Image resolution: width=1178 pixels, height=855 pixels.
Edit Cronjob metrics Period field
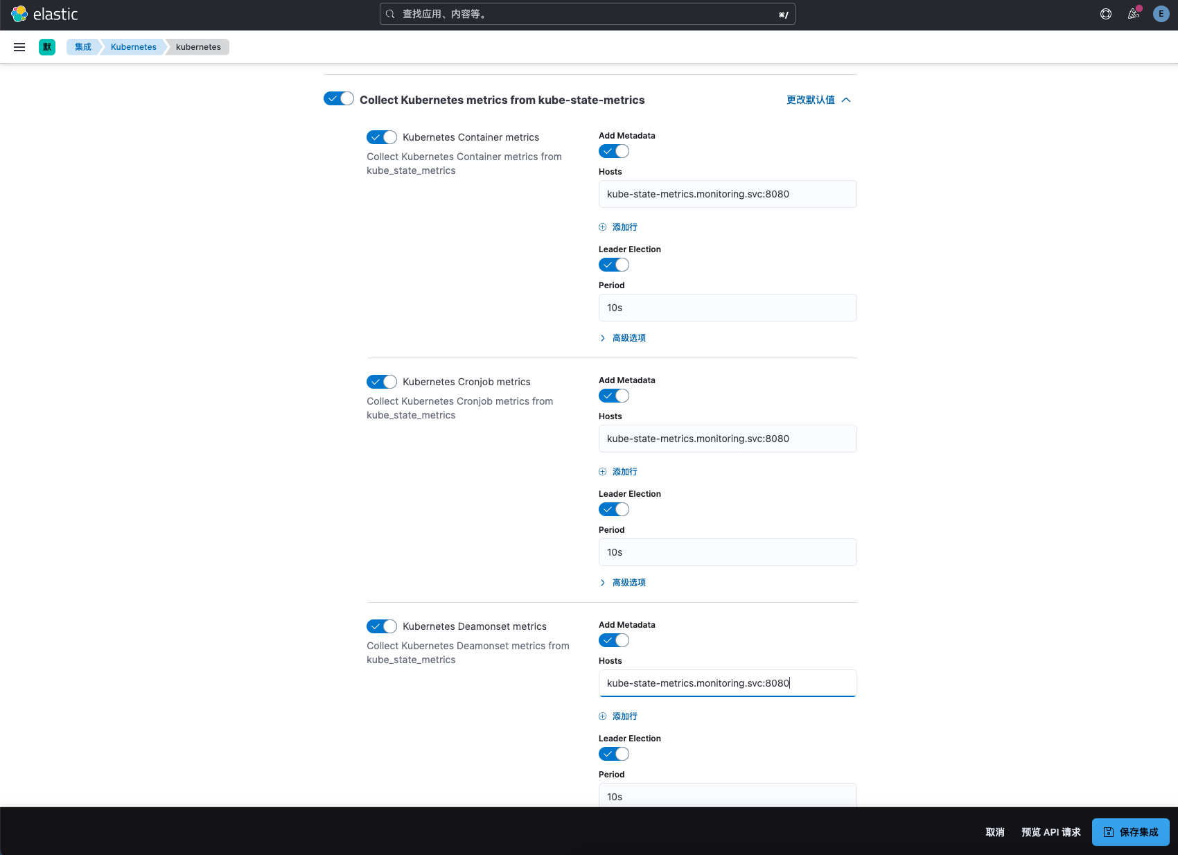click(x=728, y=552)
